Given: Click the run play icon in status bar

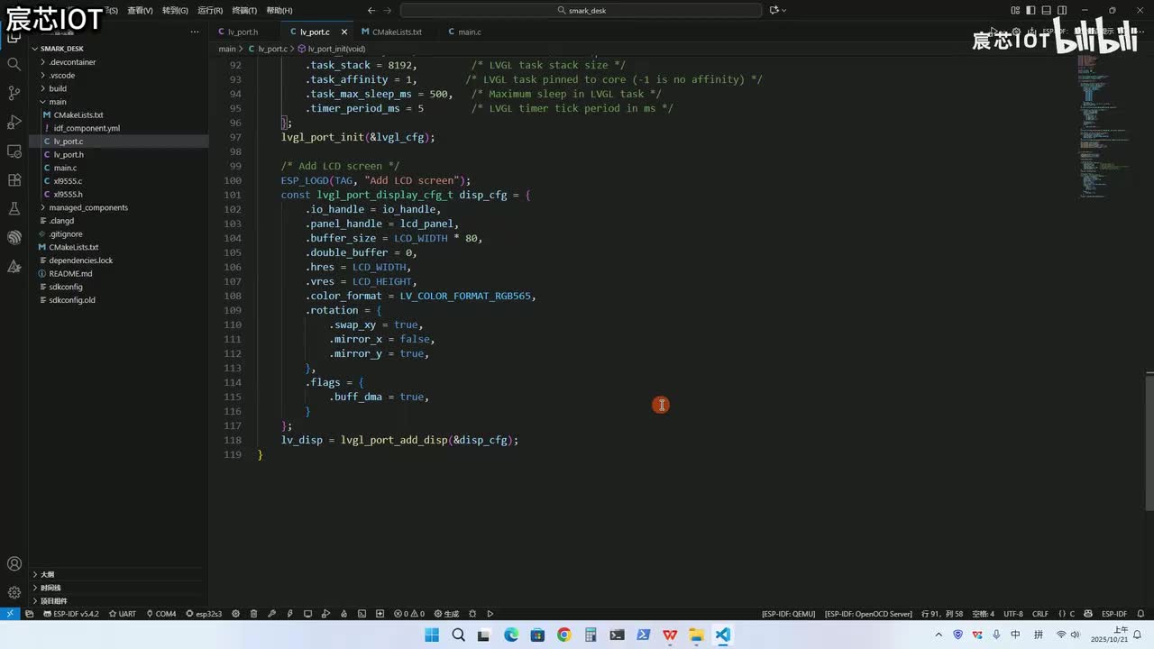Looking at the screenshot, I should 490,614.
